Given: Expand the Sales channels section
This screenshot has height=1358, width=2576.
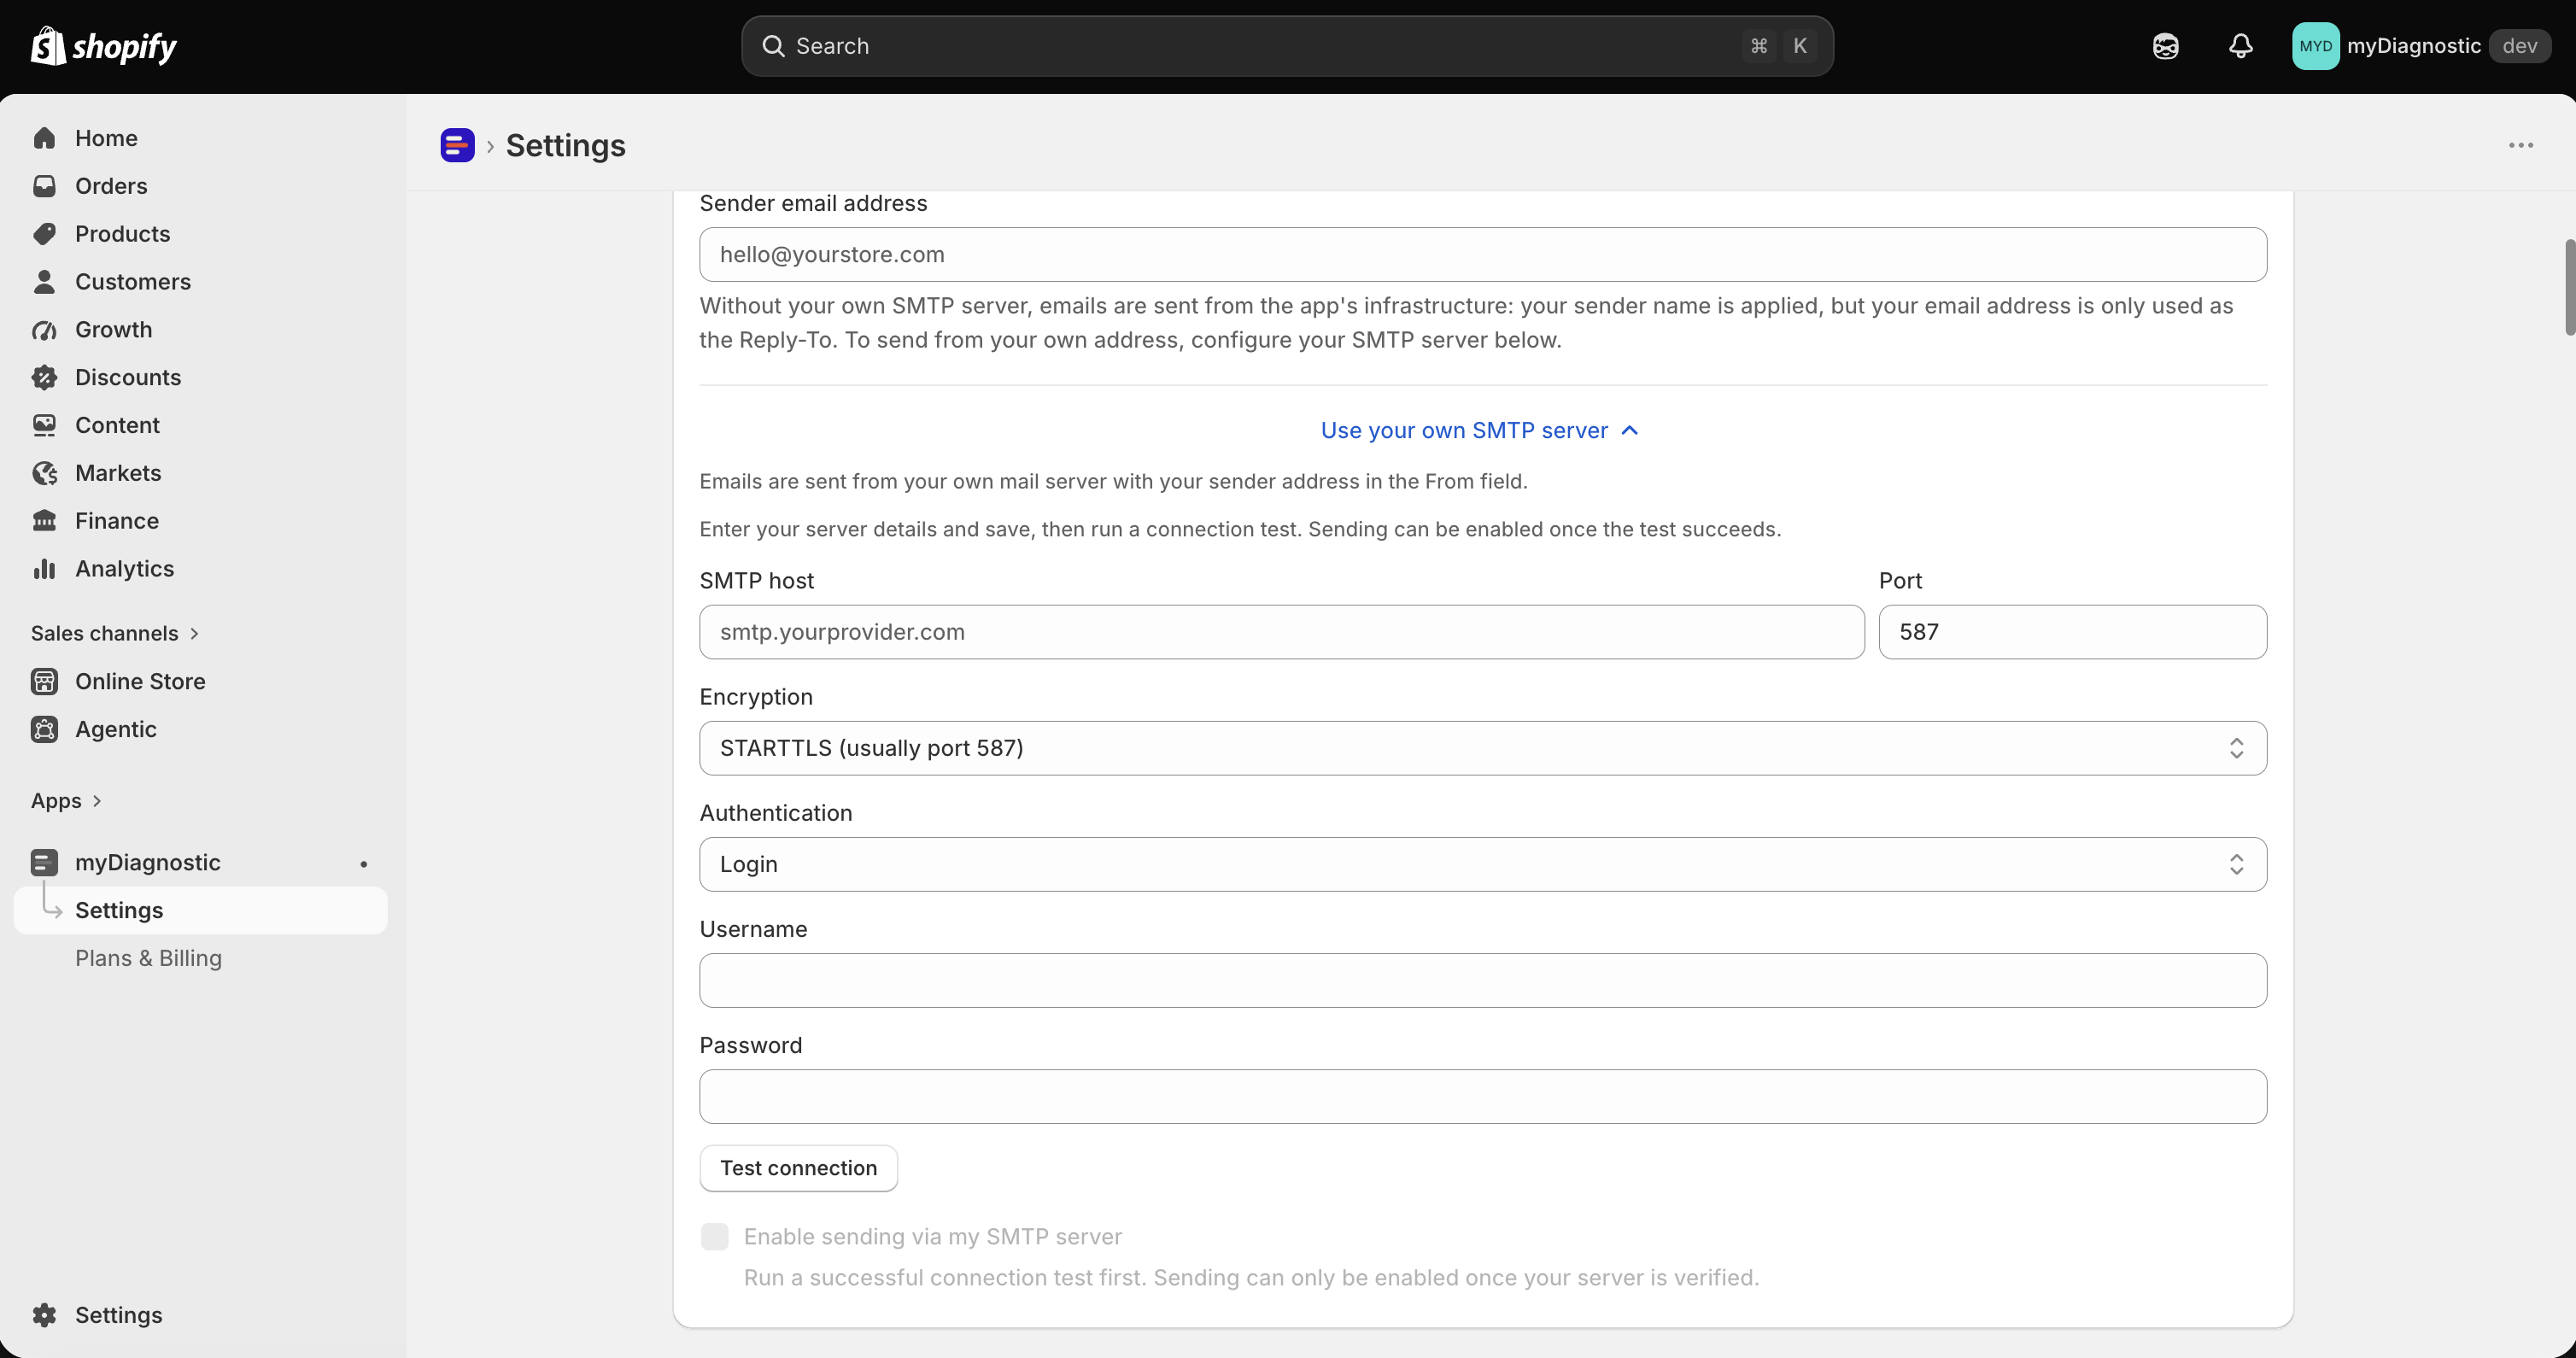Looking at the screenshot, I should [115, 633].
